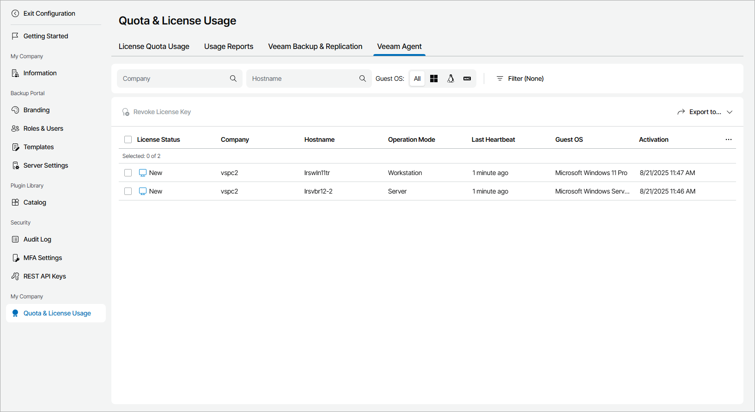Switch to License Quota Usage tab

154,47
